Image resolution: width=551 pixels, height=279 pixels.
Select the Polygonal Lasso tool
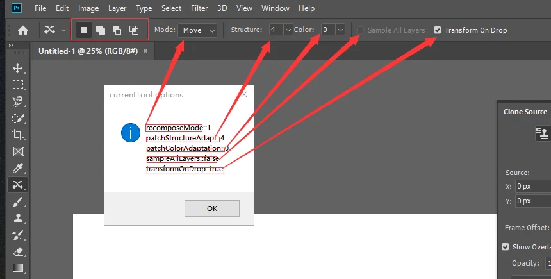point(18,101)
